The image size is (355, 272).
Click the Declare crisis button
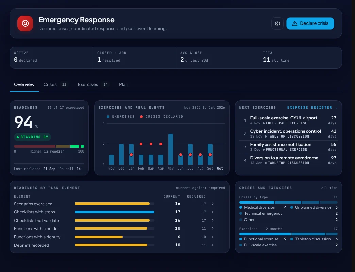pyautogui.click(x=310, y=23)
